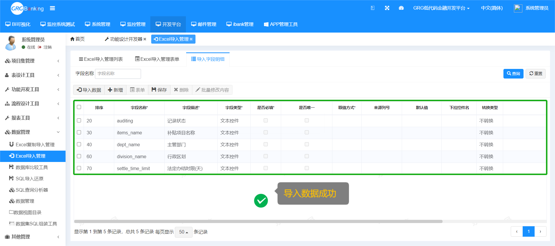Close the 功能设计开发器 tab
This screenshot has width=555, height=246.
click(145, 39)
